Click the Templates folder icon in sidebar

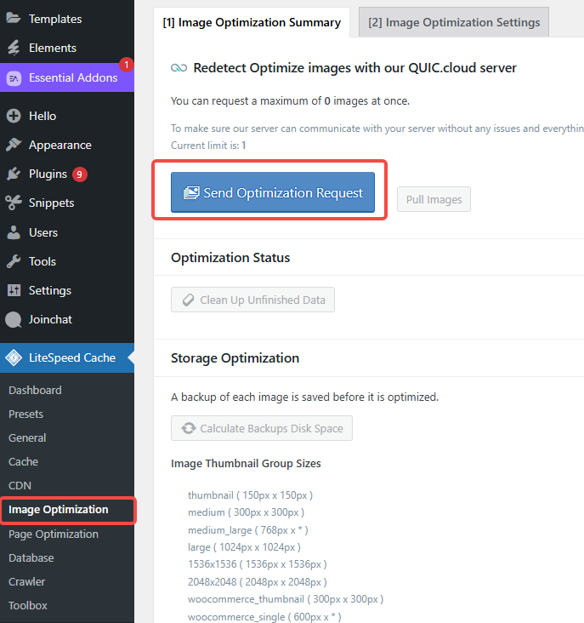[13, 18]
